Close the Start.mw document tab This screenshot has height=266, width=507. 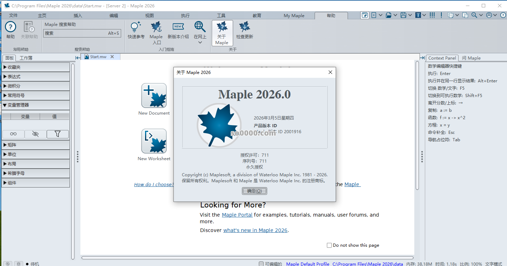(112, 57)
